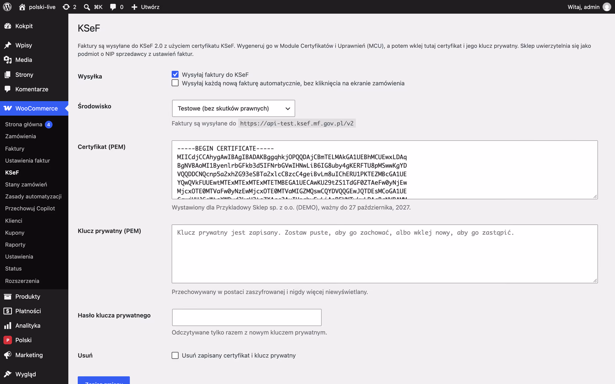Click the Zapisz zmiany button
Image resolution: width=615 pixels, height=384 pixels.
(x=104, y=380)
